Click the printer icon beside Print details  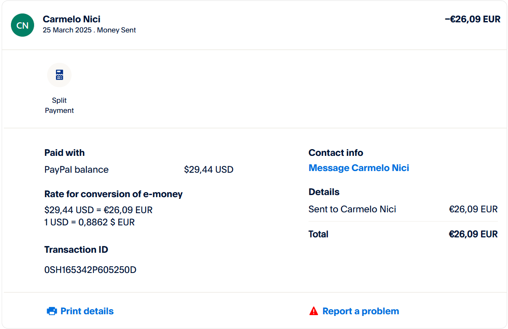[x=52, y=311]
